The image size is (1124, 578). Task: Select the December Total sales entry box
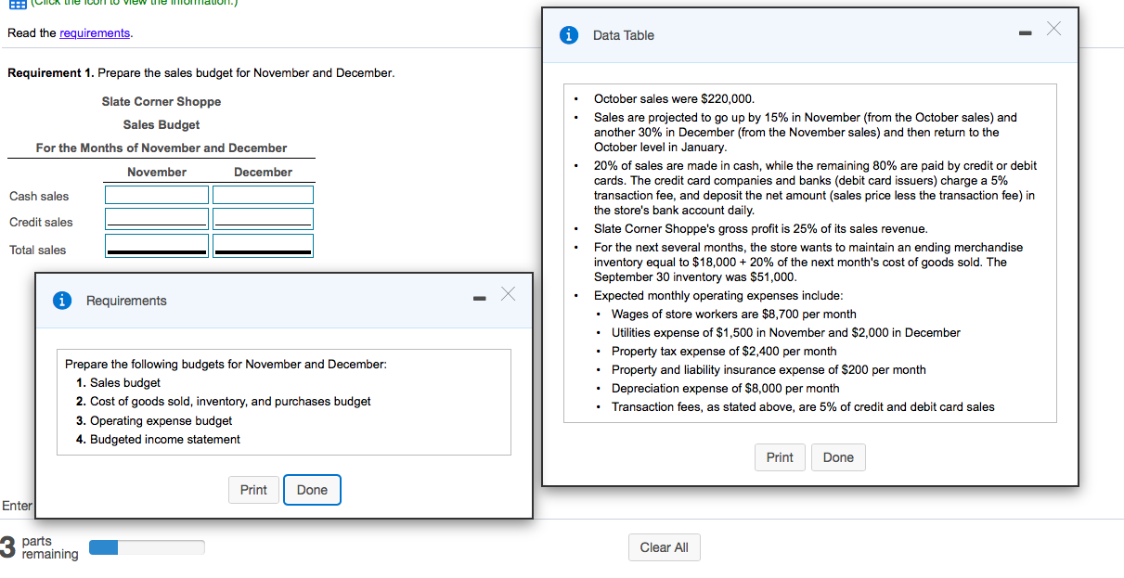coord(263,244)
